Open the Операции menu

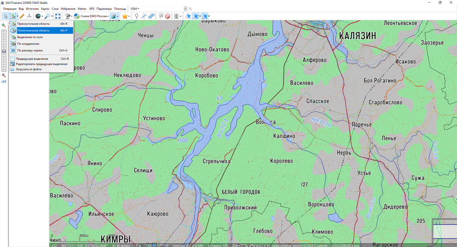coord(10,8)
